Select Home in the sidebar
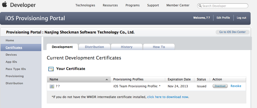Image resolution: width=257 pixels, height=108 pixels. point(21,40)
